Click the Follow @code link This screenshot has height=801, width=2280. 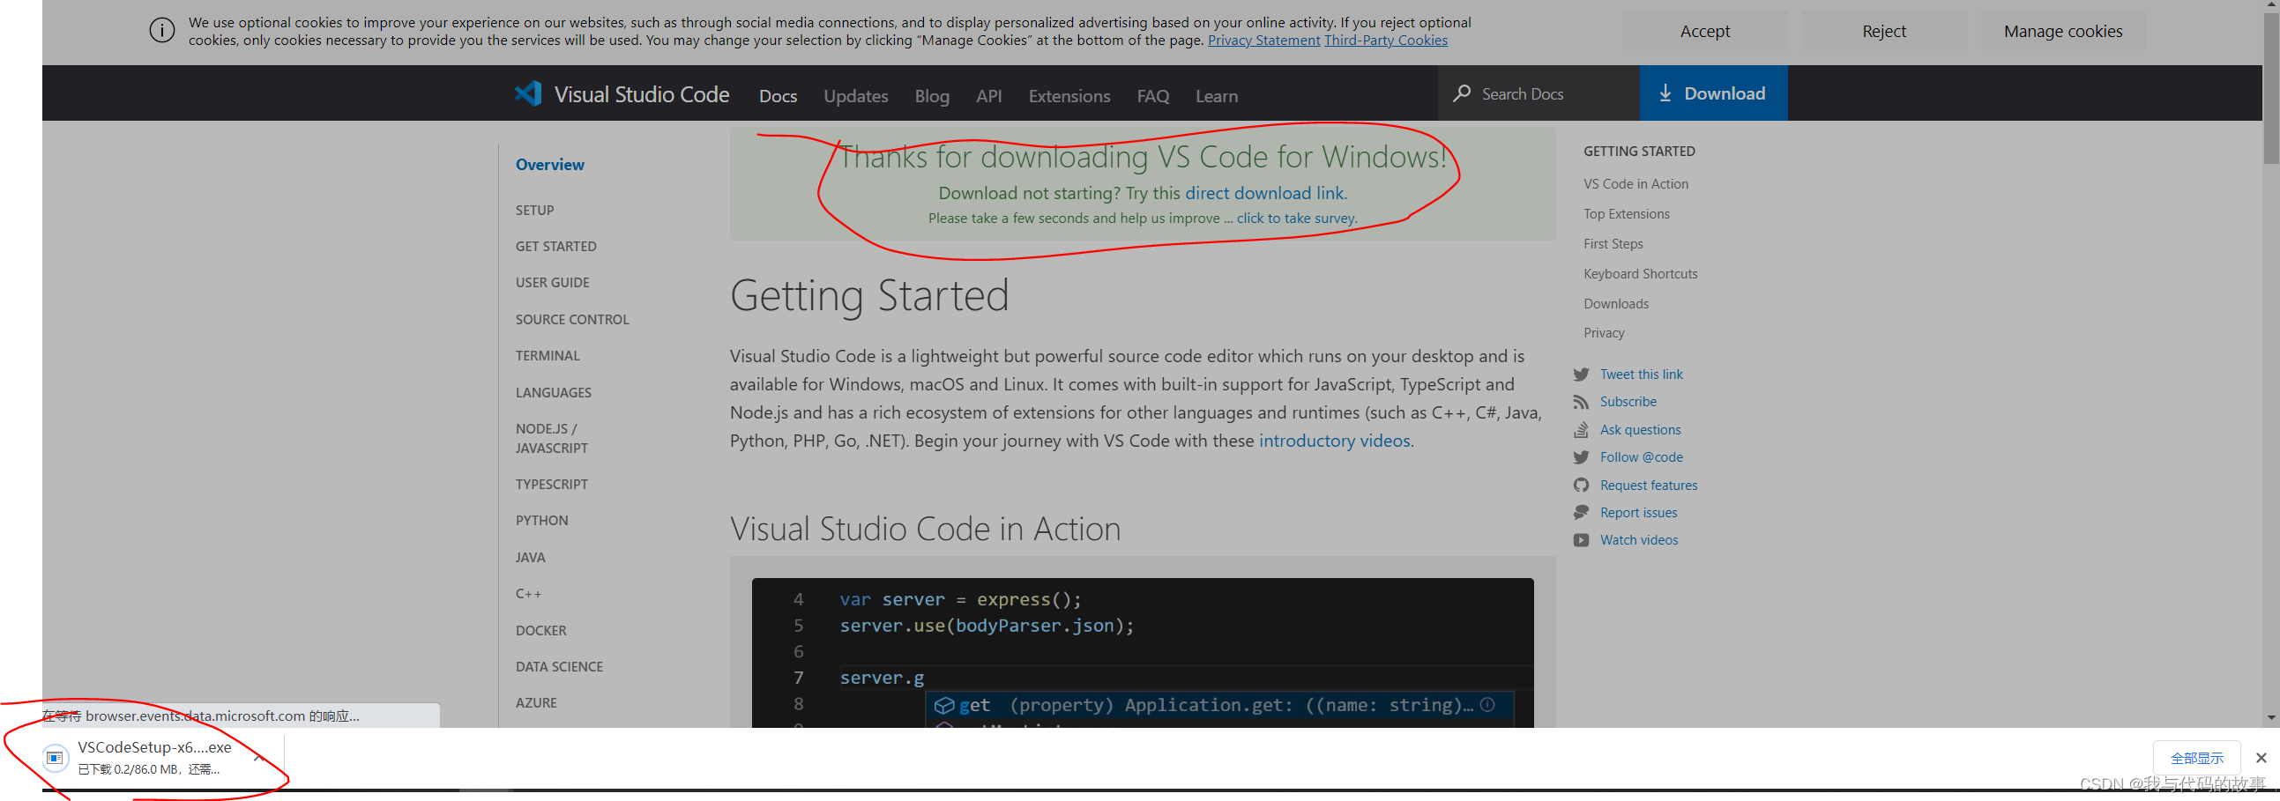1641,457
